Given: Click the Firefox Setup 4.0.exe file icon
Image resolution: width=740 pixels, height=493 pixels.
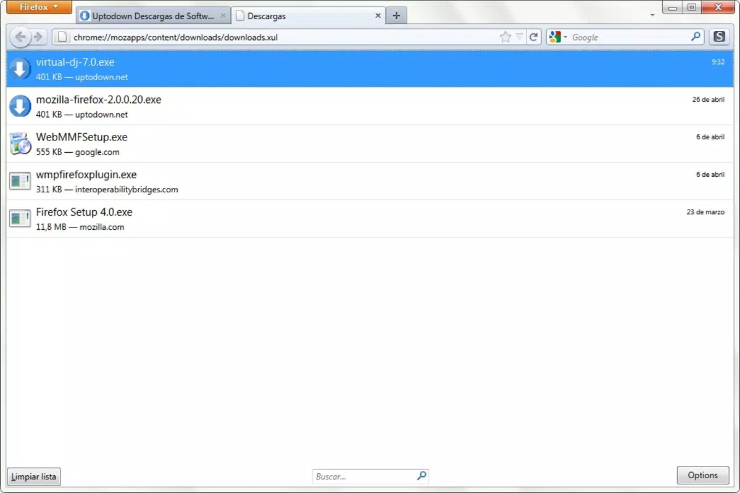Looking at the screenshot, I should point(20,218).
